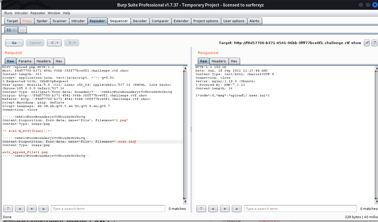Screen dimensions: 378x222
Task: Open the Help menu
Action: coord(66,13)
